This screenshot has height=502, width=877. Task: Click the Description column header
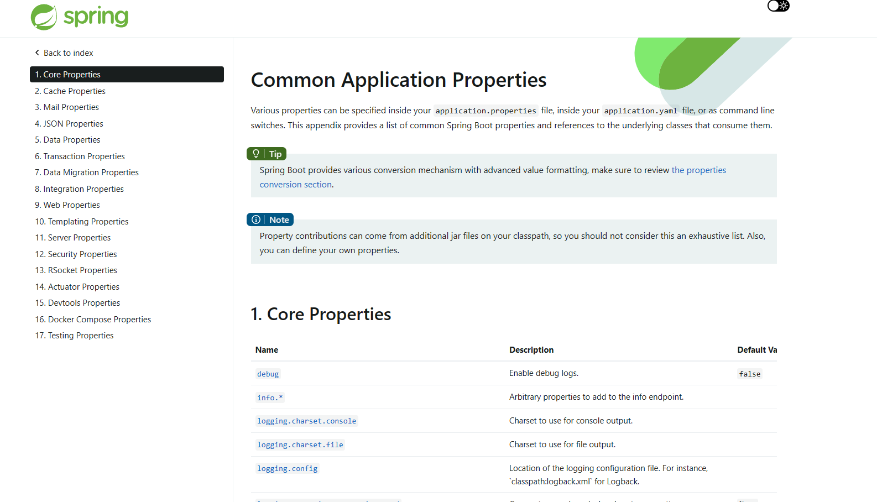[531, 350]
